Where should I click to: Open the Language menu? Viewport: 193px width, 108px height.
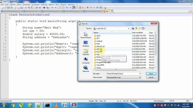coord(35,4)
